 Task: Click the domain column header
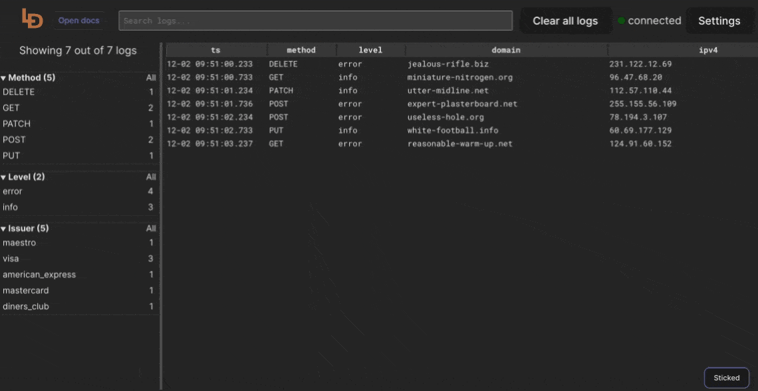(x=505, y=50)
